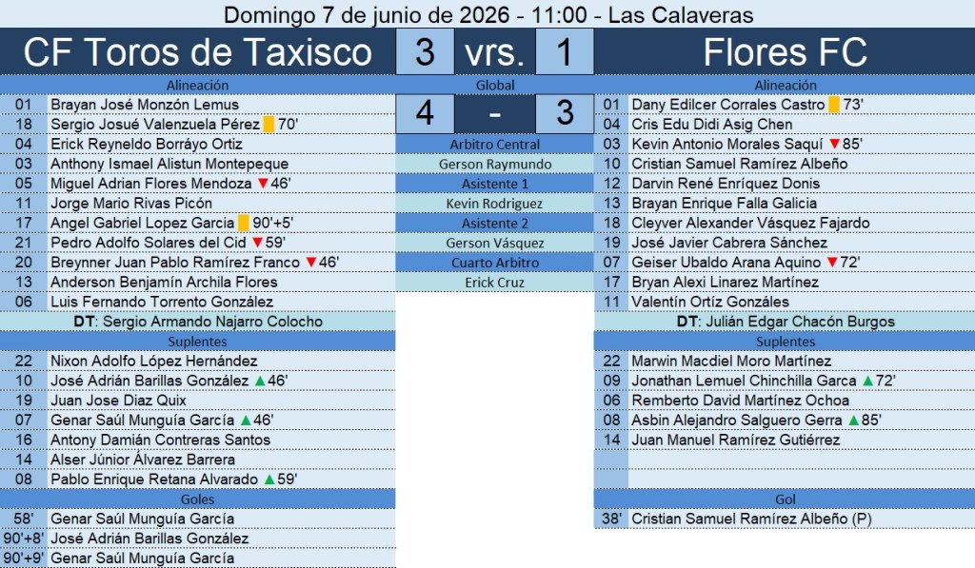
Task: Click the referee name Gerson Raymundo
Action: click(495, 164)
